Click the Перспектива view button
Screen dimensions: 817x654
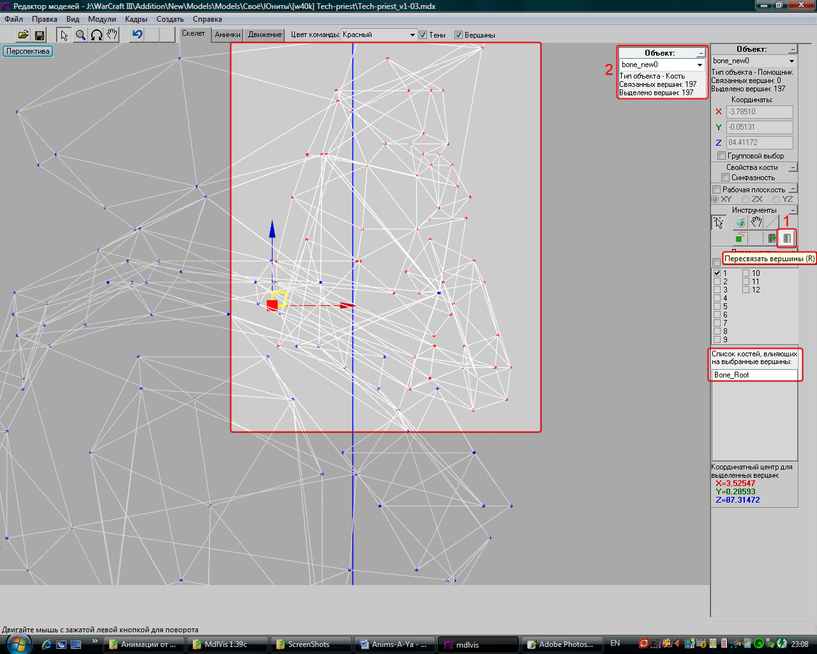tap(28, 51)
